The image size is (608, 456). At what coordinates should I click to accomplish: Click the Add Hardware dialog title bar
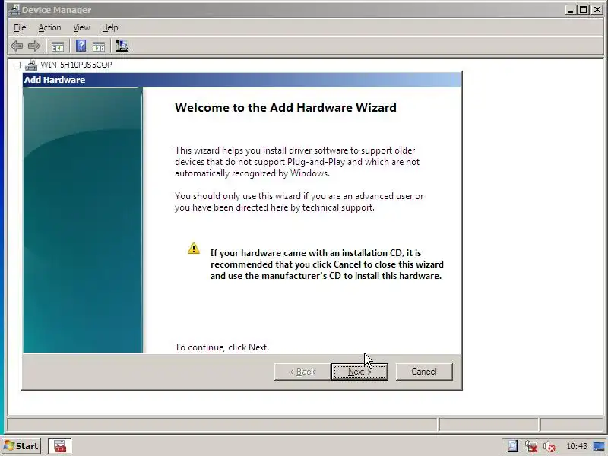point(242,80)
